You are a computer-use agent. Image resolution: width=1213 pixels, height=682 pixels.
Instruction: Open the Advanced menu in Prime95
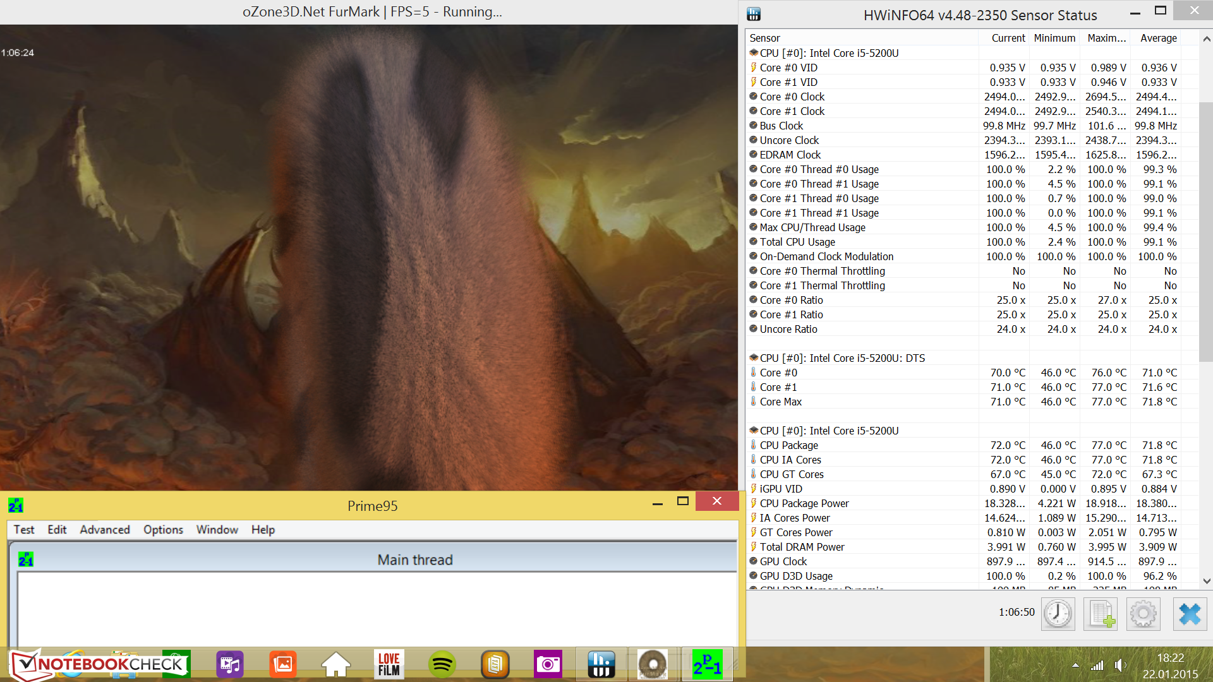click(105, 530)
